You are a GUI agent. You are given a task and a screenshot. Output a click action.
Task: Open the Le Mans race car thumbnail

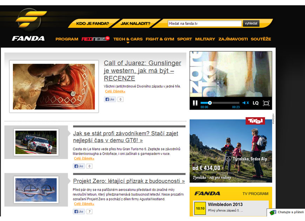coord(36,142)
